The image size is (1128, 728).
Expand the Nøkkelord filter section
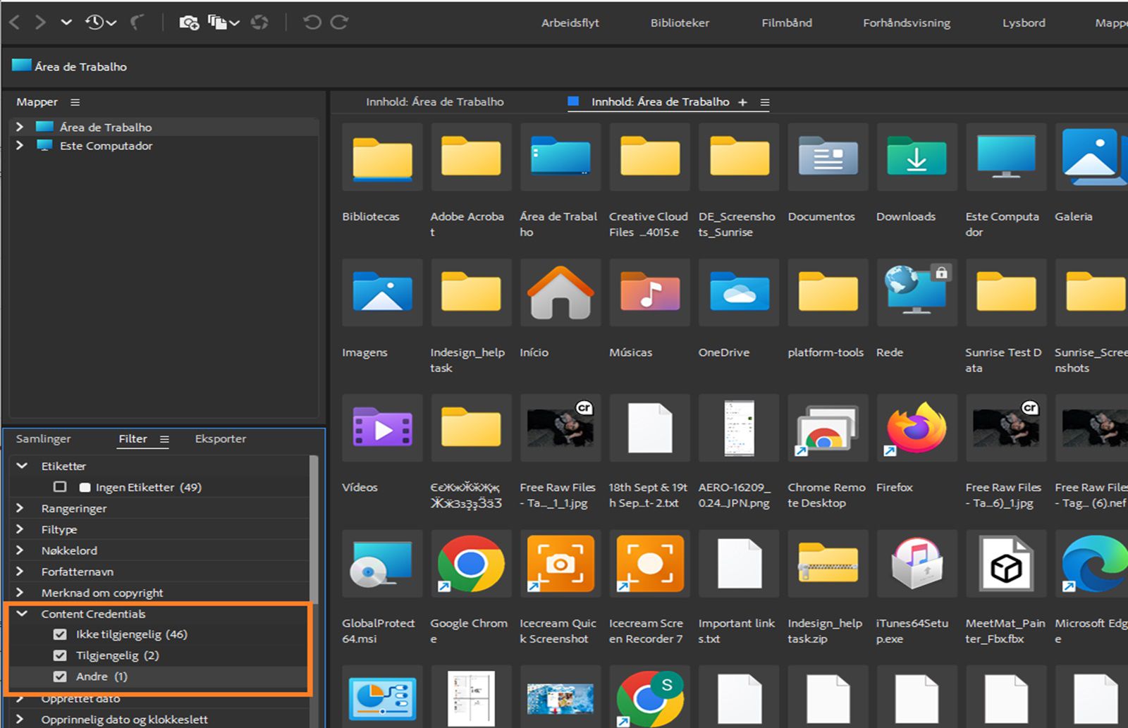[x=20, y=550]
